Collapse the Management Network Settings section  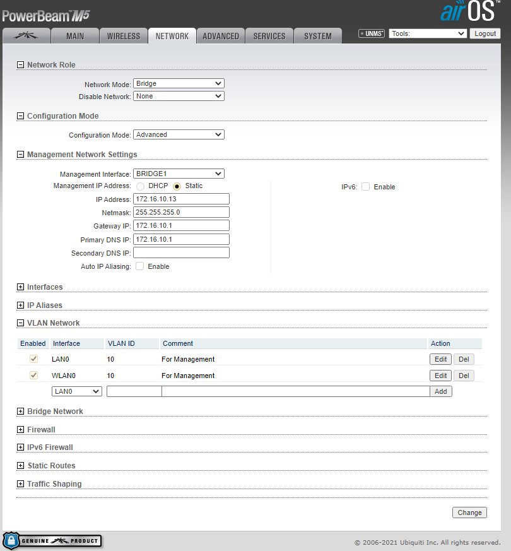coord(20,154)
